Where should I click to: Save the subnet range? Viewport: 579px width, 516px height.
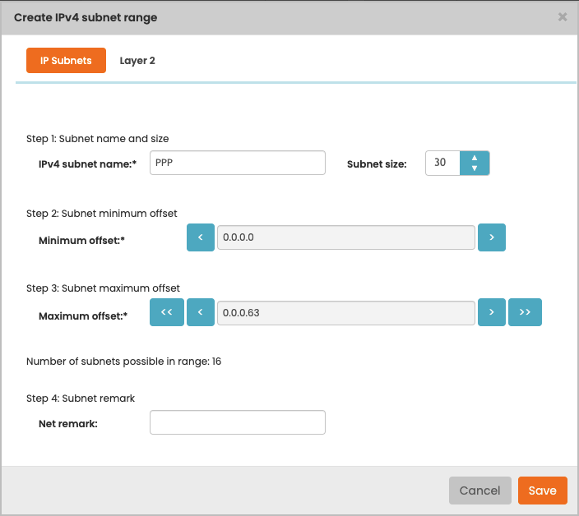543,491
